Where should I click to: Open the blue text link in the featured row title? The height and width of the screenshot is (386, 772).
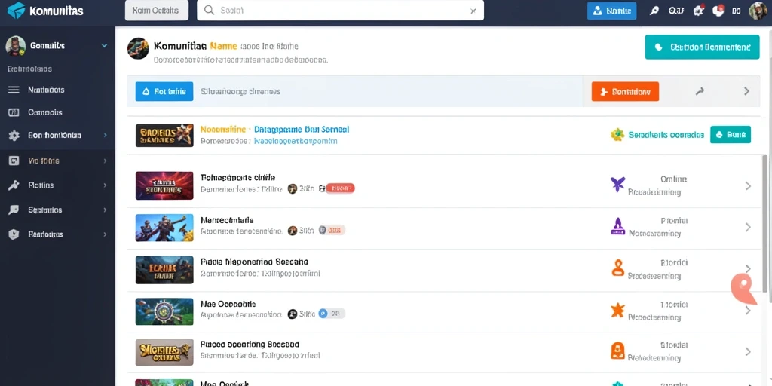(x=302, y=130)
